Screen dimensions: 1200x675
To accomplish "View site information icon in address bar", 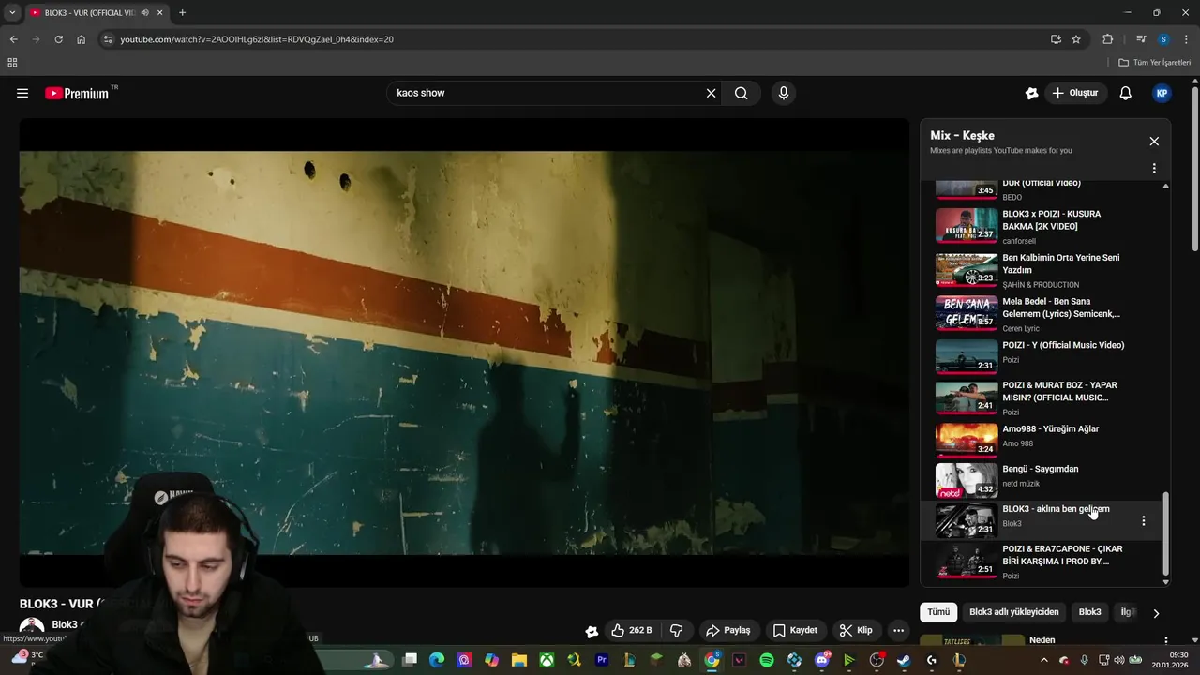I will coord(108,39).
